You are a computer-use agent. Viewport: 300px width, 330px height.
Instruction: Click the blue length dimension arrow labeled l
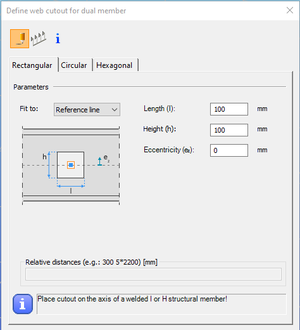(x=71, y=186)
